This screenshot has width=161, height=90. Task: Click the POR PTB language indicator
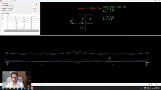pyautogui.click(x=145, y=88)
